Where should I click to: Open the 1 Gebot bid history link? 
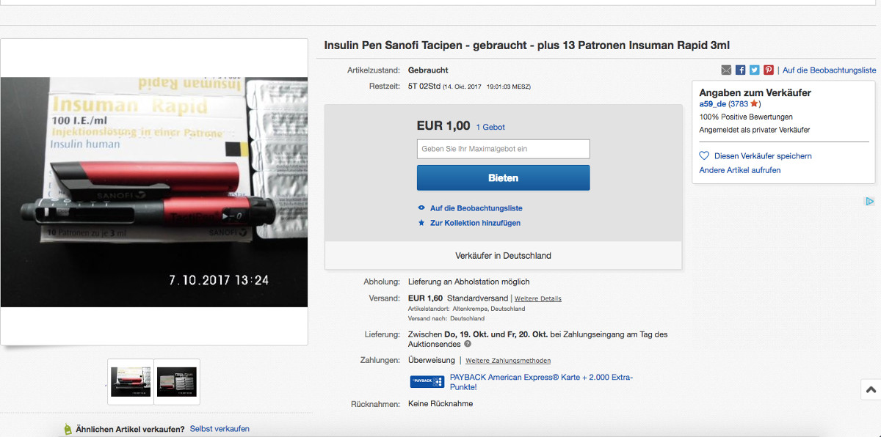point(490,127)
